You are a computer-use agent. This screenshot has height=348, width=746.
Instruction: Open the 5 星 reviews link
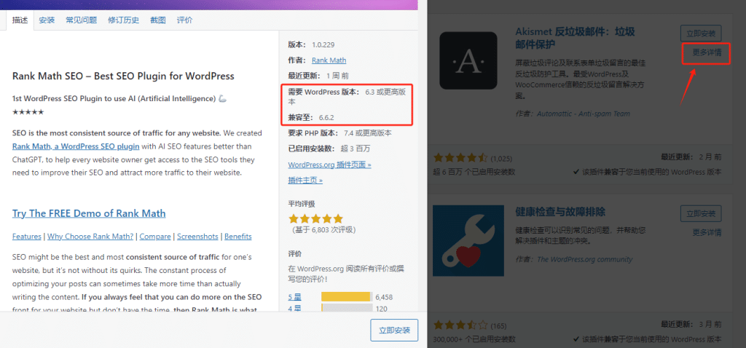(294, 297)
